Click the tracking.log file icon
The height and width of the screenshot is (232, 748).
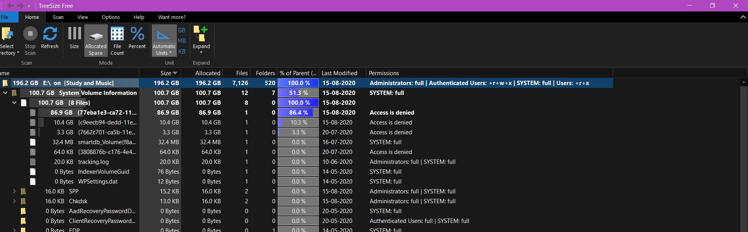(33, 162)
